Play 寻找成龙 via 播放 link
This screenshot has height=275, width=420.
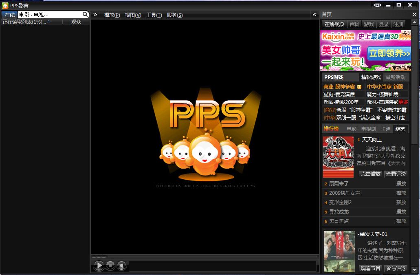pos(401,212)
